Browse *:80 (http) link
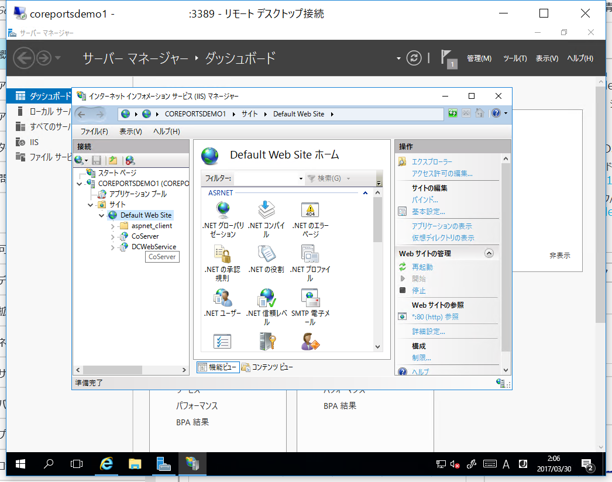612x482 pixels. click(435, 316)
